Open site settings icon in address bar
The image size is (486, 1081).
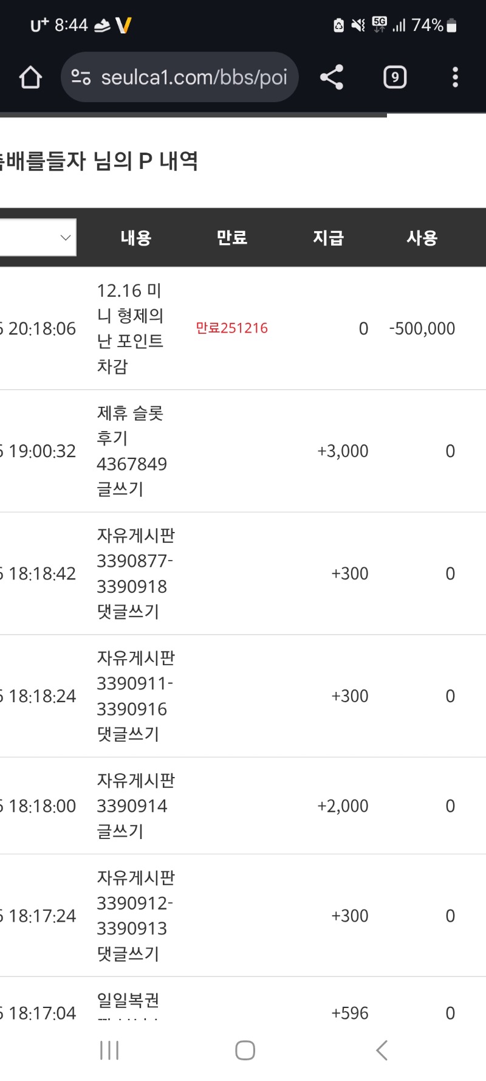pos(81,77)
